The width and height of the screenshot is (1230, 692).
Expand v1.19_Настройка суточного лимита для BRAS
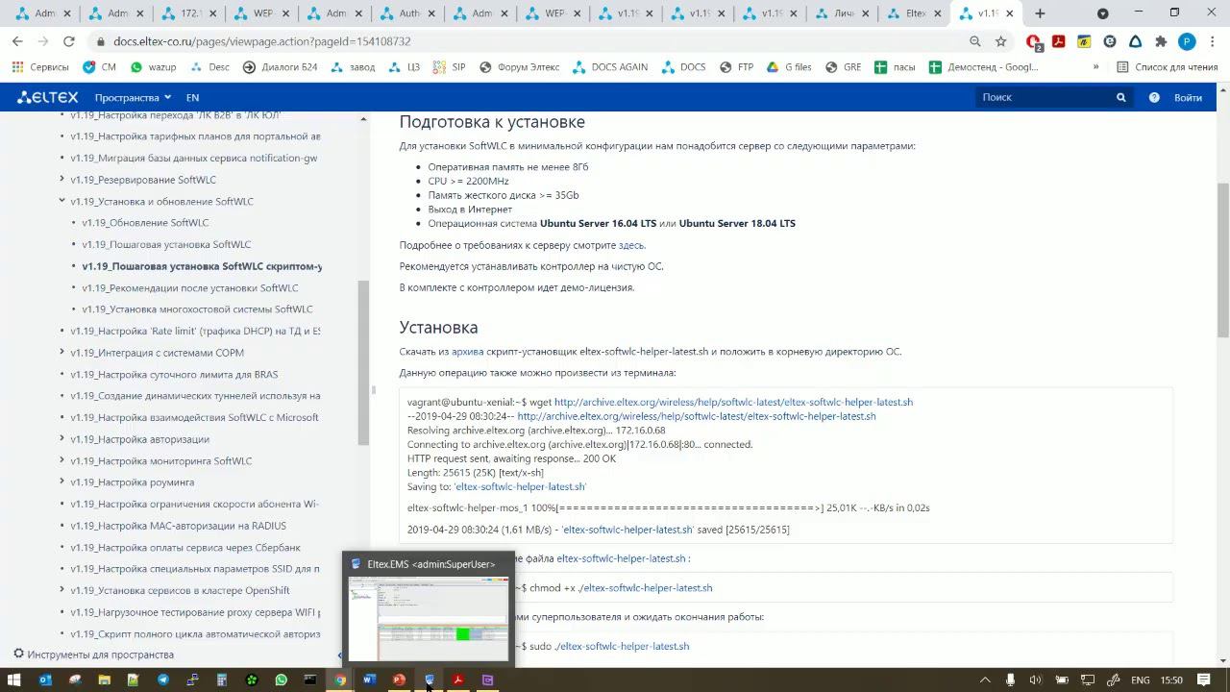pyautogui.click(x=61, y=374)
